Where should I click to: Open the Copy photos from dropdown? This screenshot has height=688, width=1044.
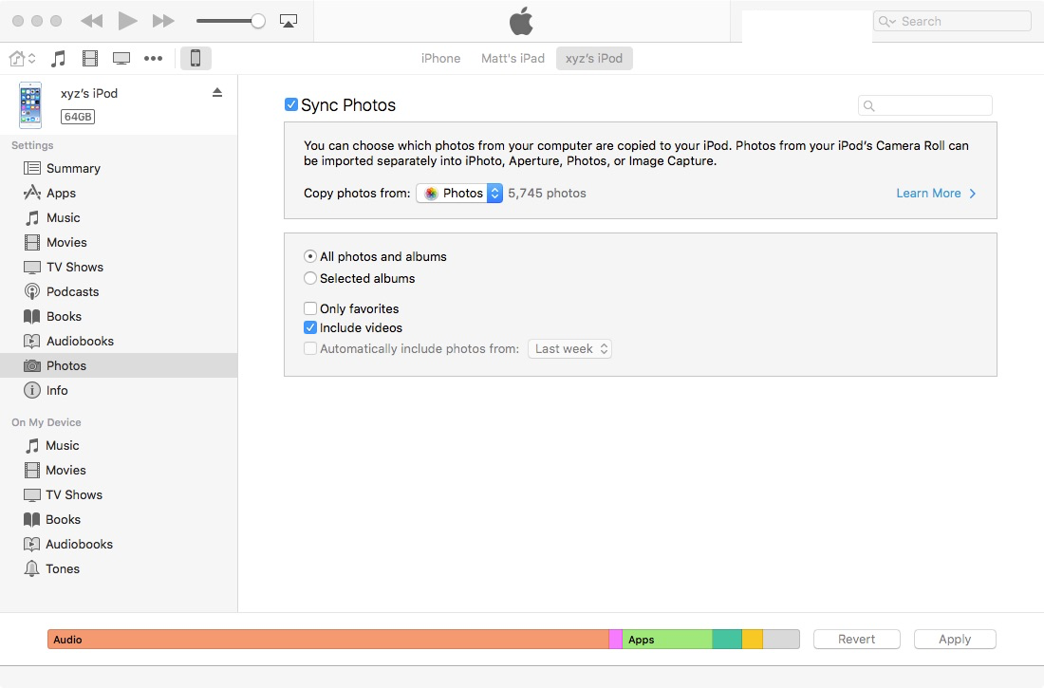459,194
